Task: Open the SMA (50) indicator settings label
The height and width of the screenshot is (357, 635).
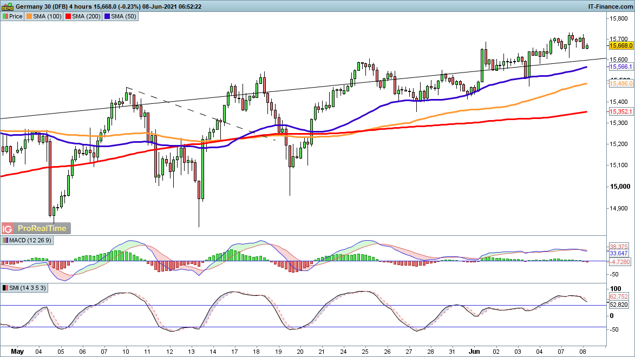Action: click(x=126, y=16)
